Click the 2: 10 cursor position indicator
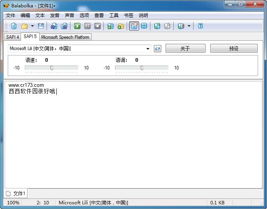 coord(43,202)
